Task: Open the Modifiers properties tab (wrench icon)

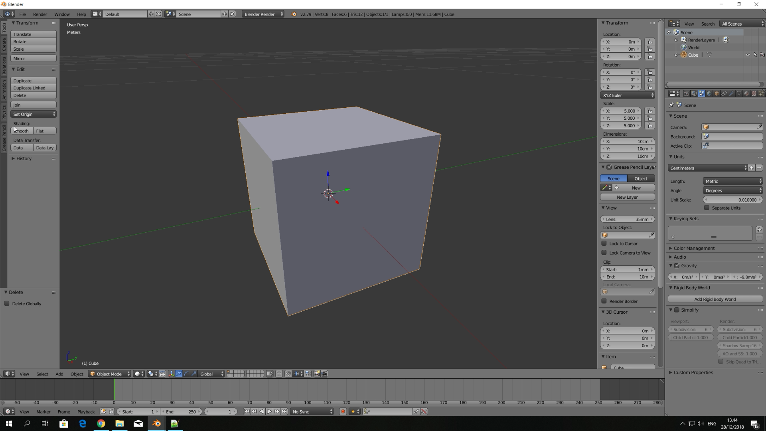Action: [732, 93]
